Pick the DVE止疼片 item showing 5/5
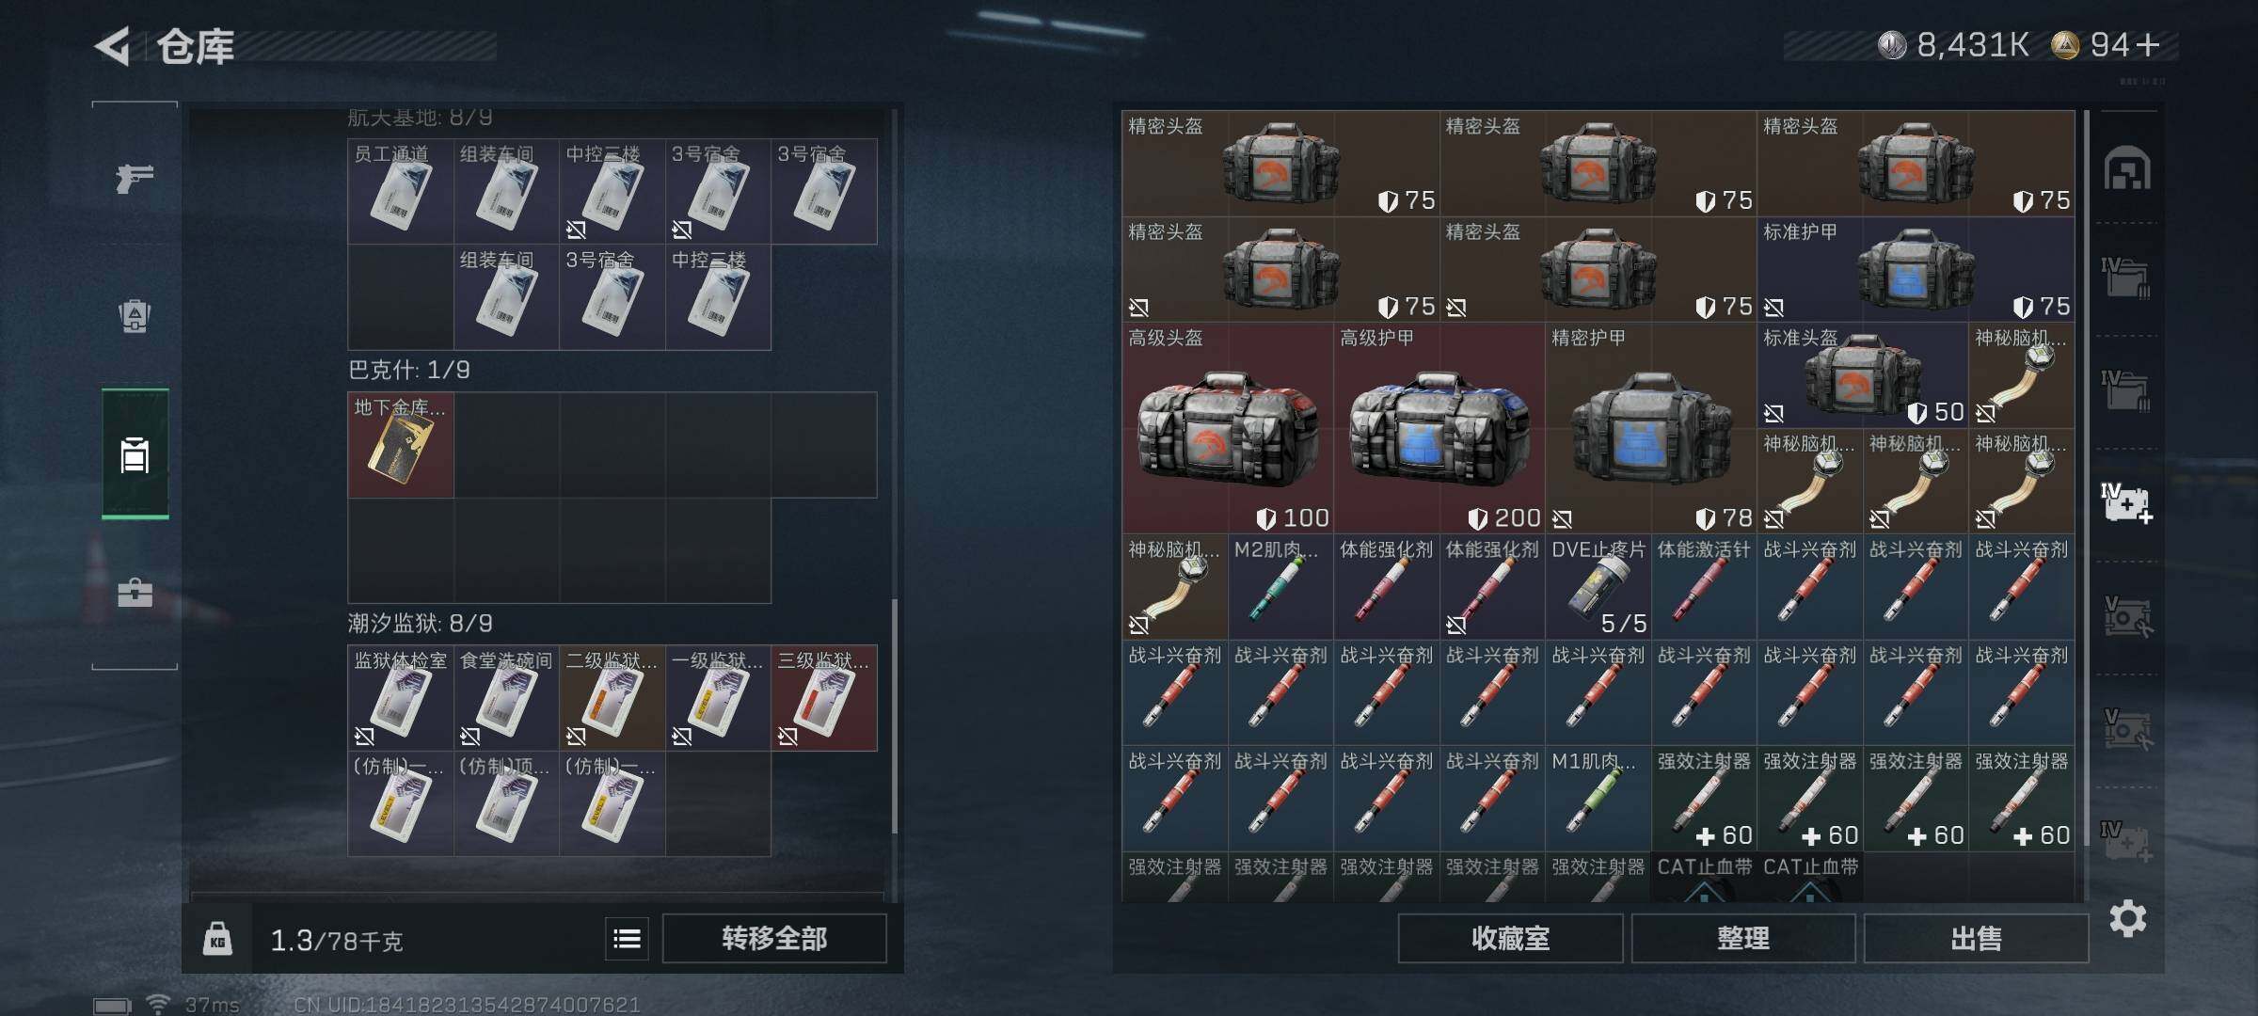Image resolution: width=2258 pixels, height=1016 pixels. pyautogui.click(x=1598, y=587)
